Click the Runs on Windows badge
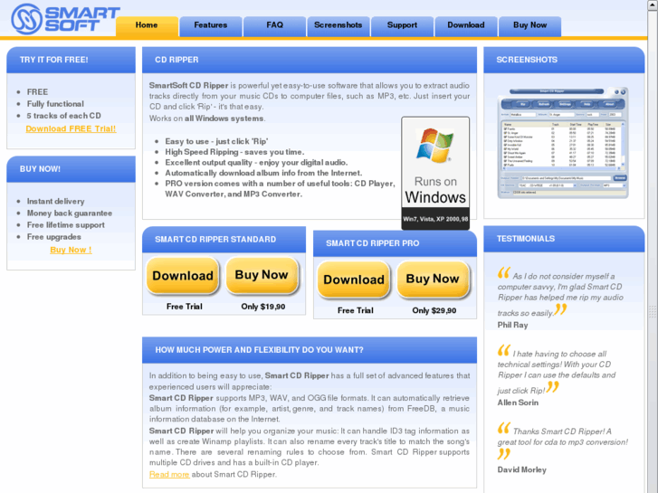The width and height of the screenshot is (658, 493). pos(435,174)
